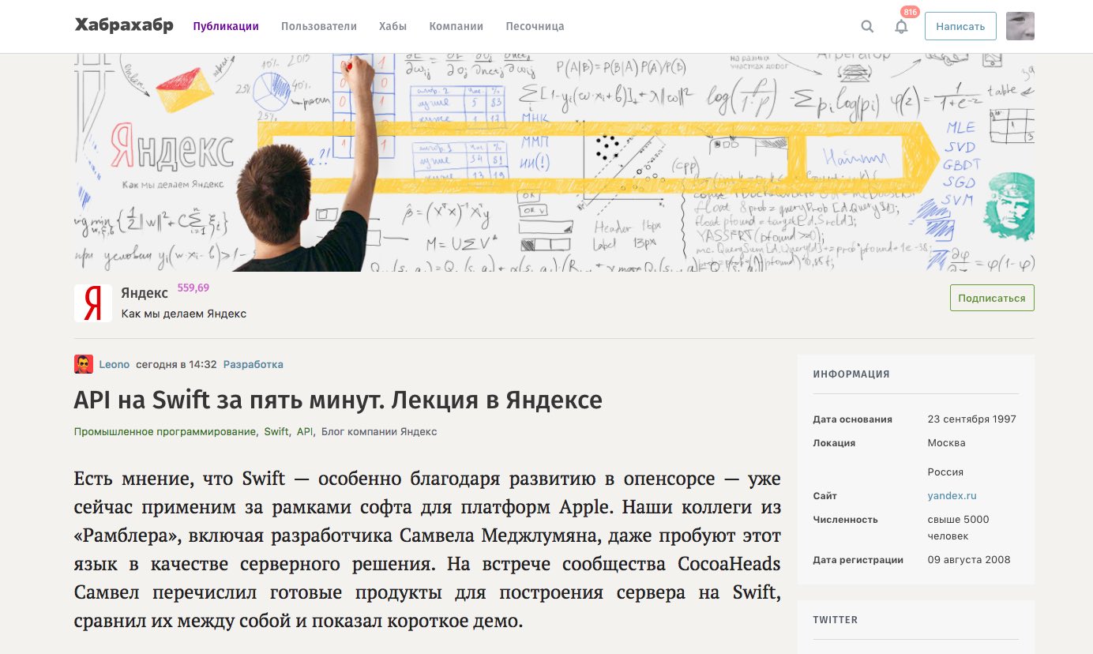Open the Публикации tab
Screen dimensions: 1093x654
[226, 26]
